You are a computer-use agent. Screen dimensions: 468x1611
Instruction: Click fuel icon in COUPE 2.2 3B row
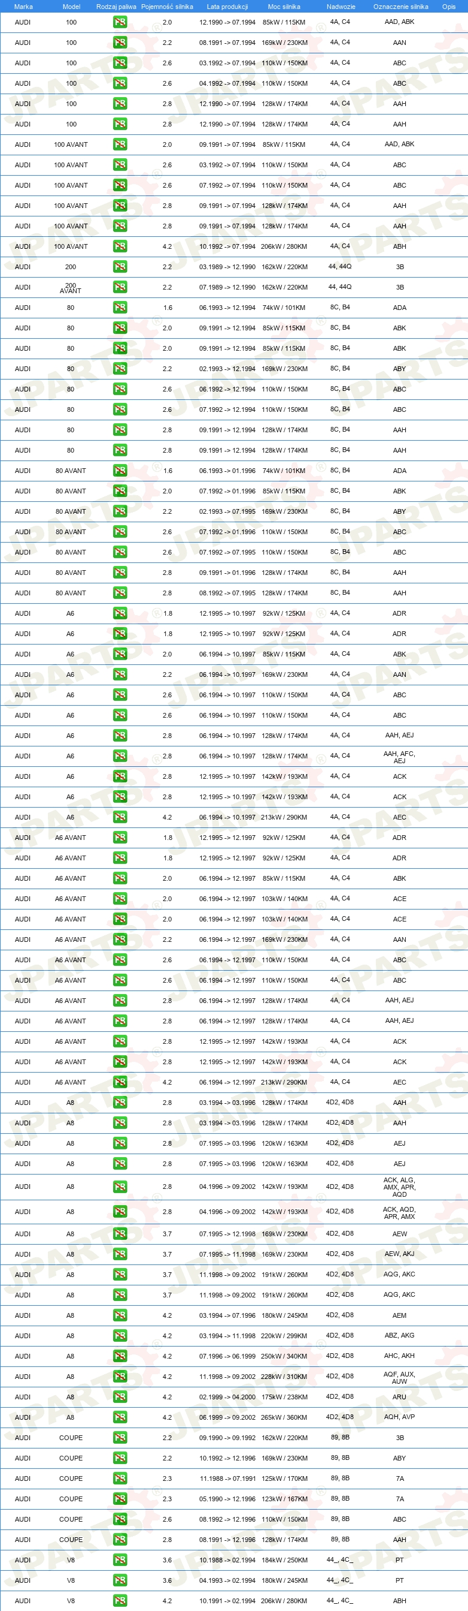pos(120,1438)
